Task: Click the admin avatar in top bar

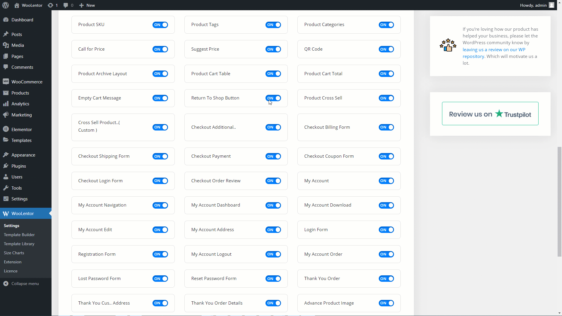Action: [551, 5]
